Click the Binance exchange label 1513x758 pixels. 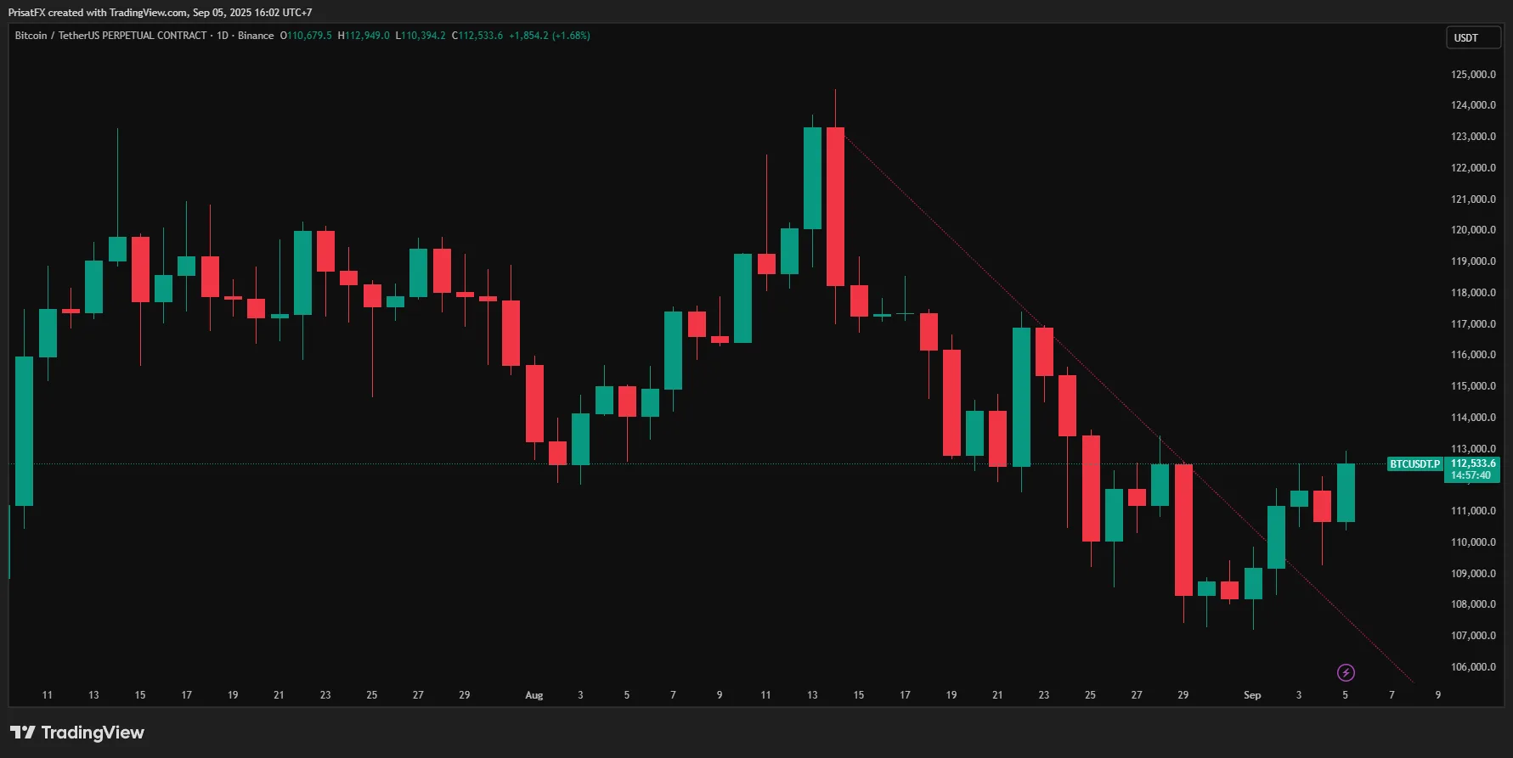click(256, 36)
